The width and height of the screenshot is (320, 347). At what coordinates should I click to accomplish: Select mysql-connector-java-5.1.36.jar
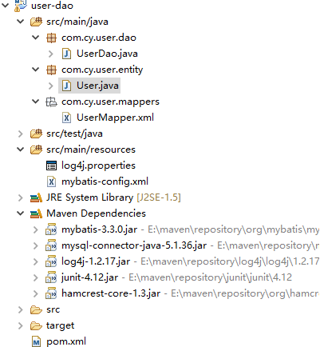pyautogui.click(x=134, y=245)
